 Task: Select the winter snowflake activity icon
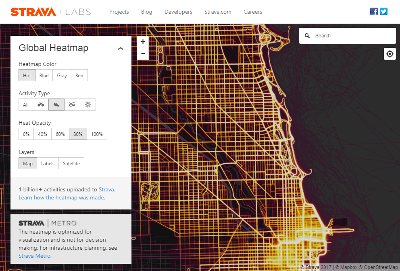[88, 105]
